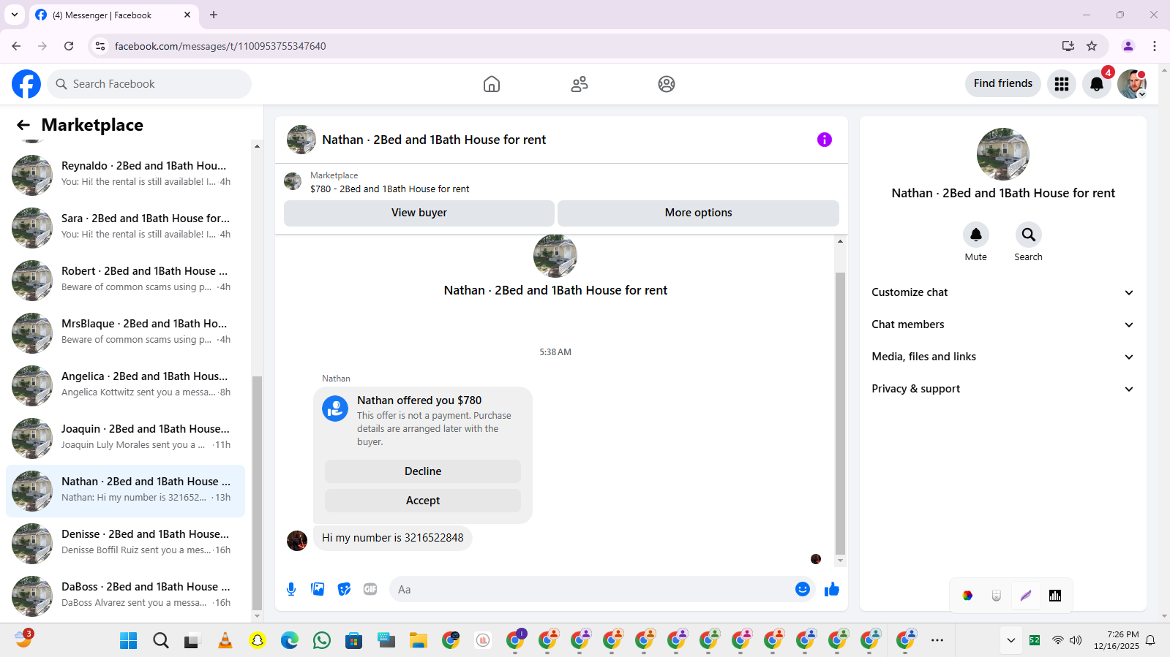The width and height of the screenshot is (1170, 657).
Task: Accept Nathan's $780 offer
Action: [x=423, y=501]
